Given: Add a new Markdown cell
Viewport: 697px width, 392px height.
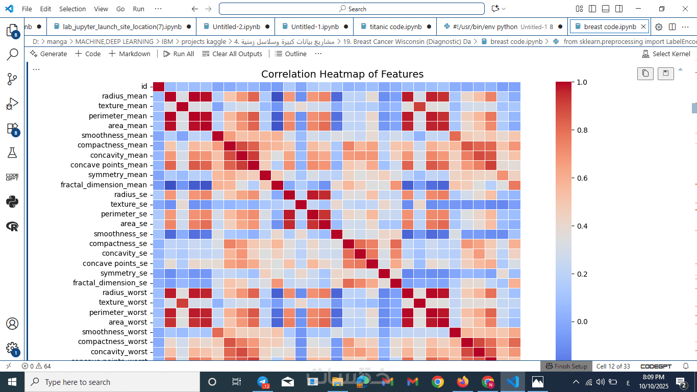Looking at the screenshot, I should coord(130,54).
